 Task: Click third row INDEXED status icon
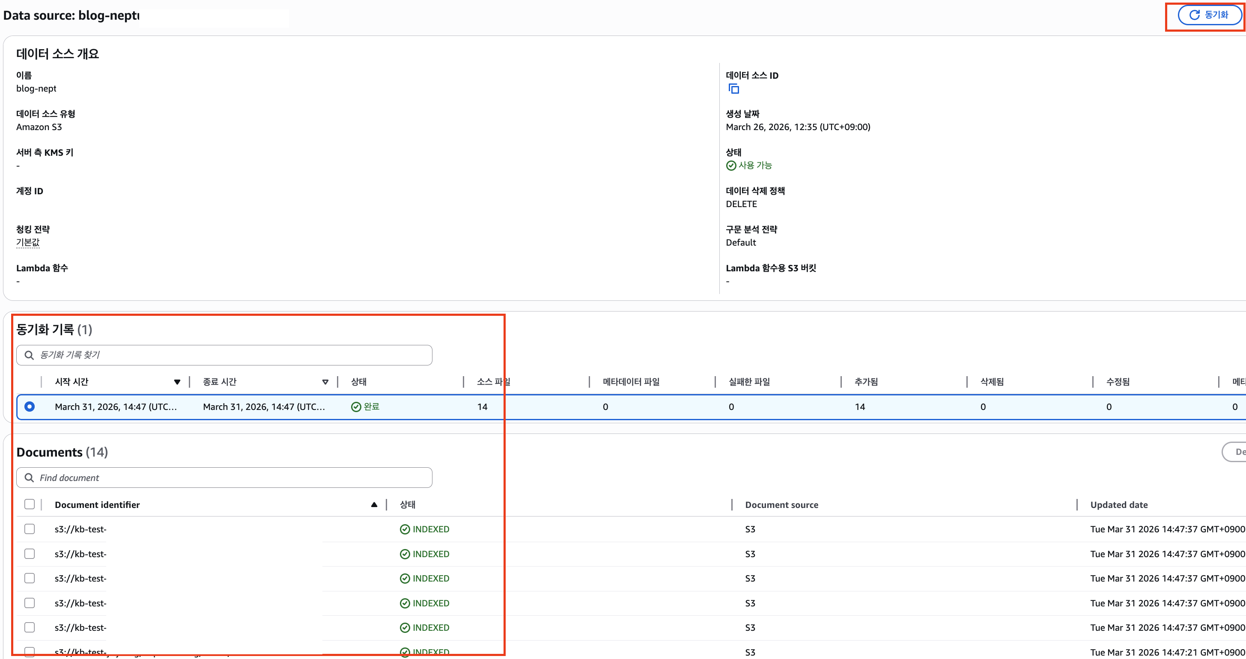pos(405,579)
